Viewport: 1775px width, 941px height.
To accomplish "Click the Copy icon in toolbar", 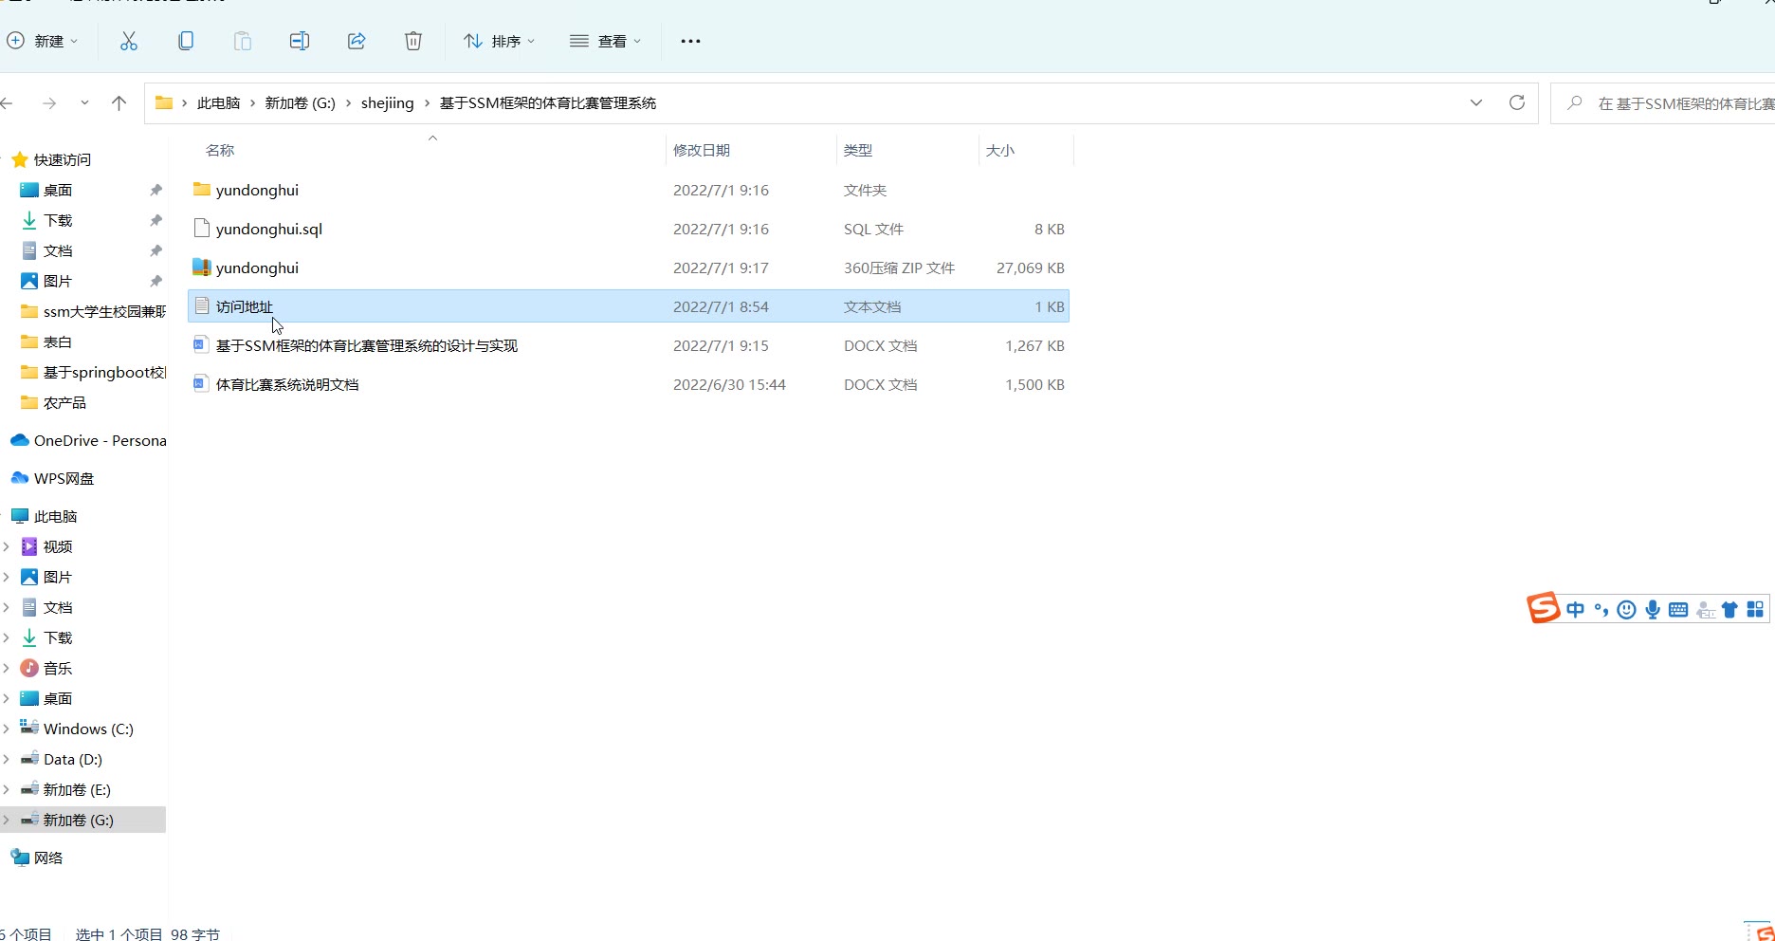I will coord(186,41).
